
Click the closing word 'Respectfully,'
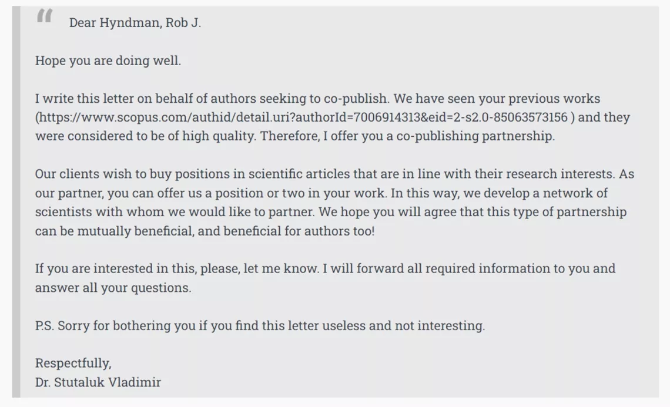(73, 363)
